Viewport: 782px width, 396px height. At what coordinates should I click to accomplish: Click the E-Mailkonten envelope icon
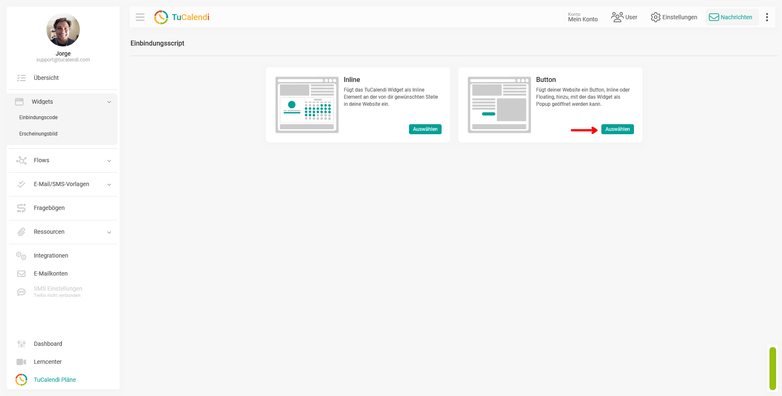point(21,273)
